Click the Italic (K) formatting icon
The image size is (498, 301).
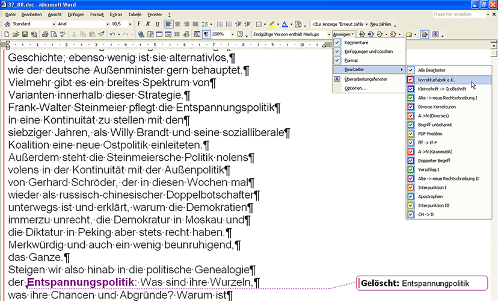148,24
